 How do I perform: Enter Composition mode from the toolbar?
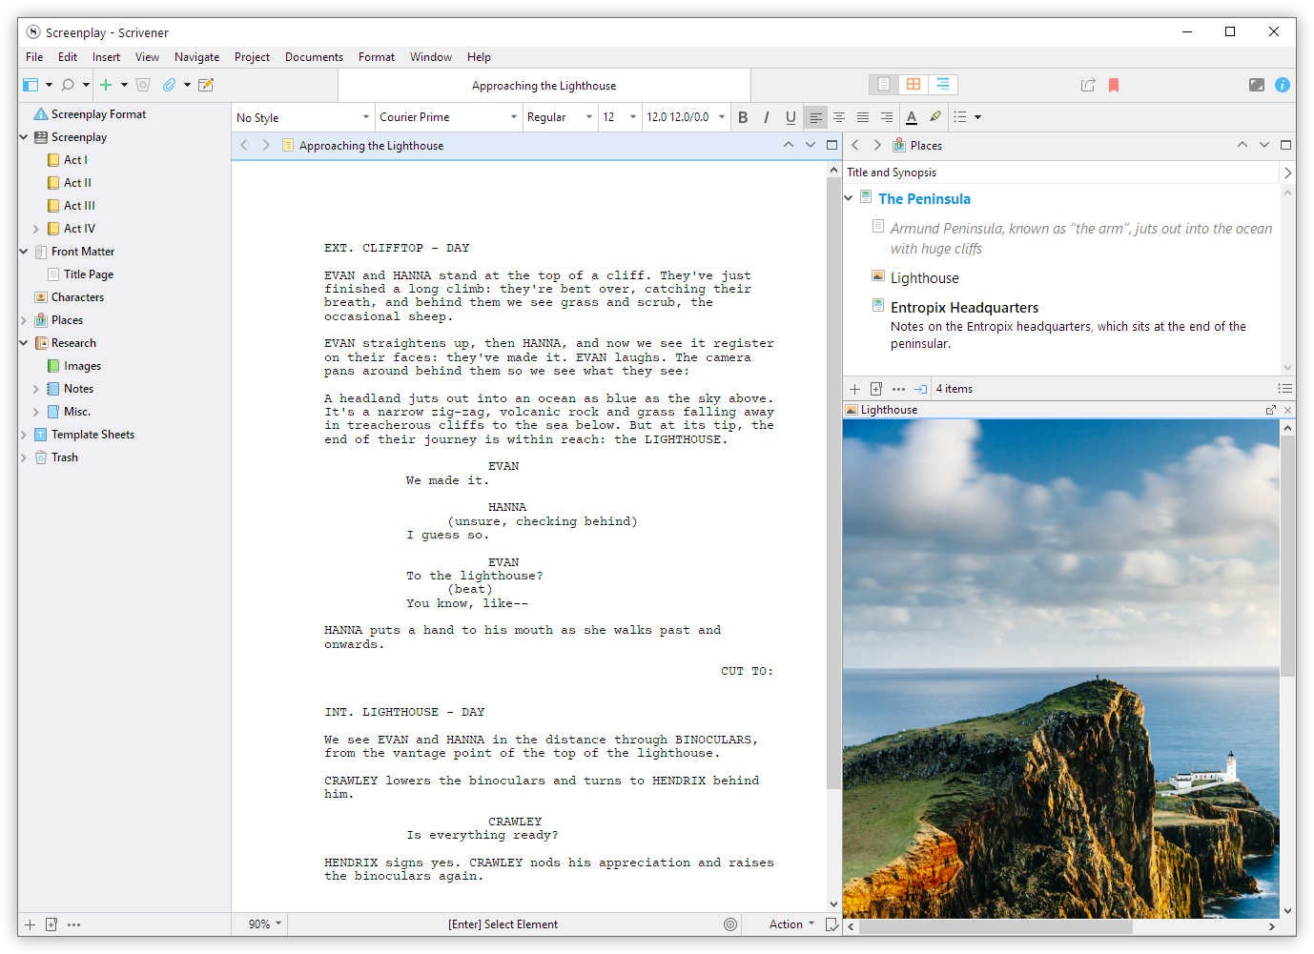(1257, 84)
